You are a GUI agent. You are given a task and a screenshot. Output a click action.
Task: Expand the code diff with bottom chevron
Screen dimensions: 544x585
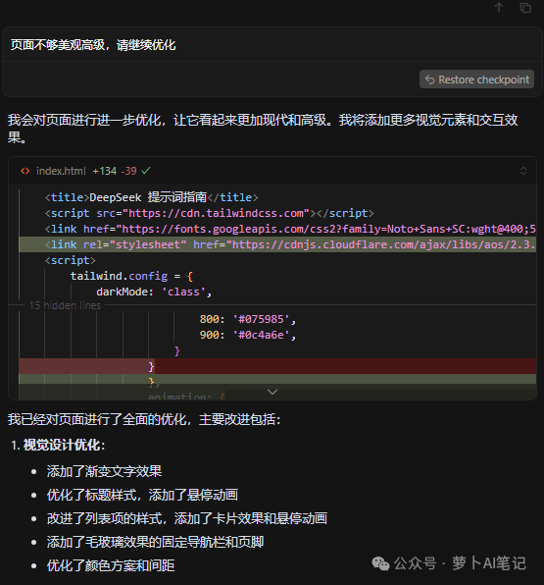pos(272,392)
